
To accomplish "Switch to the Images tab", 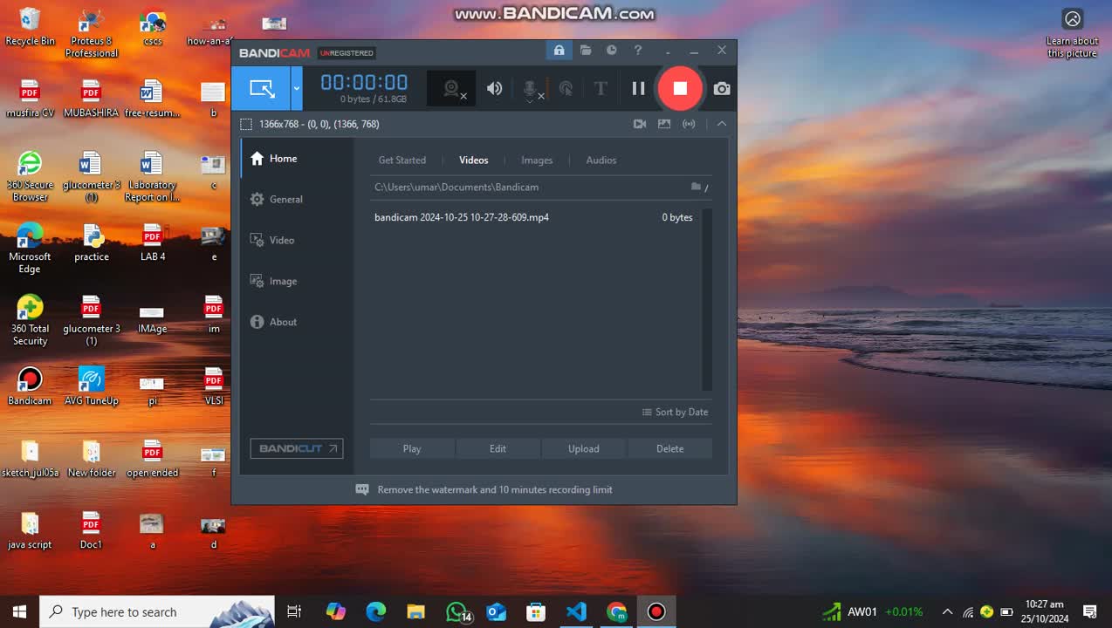I will (x=537, y=160).
